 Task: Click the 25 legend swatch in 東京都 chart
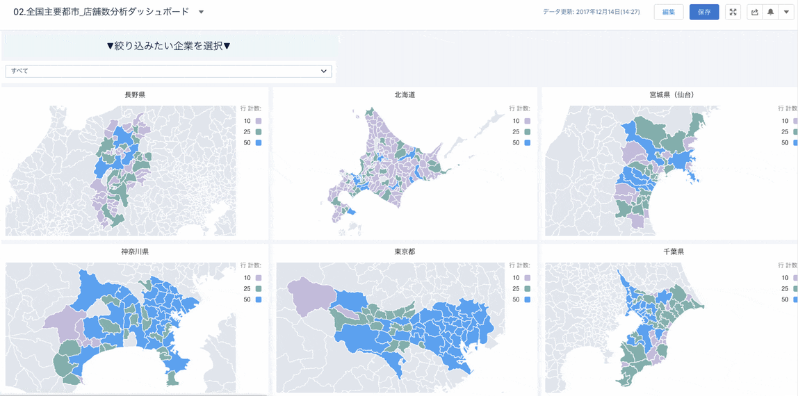[527, 288]
